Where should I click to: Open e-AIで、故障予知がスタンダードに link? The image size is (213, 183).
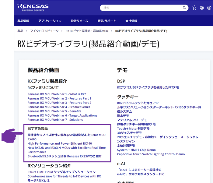point(141,174)
